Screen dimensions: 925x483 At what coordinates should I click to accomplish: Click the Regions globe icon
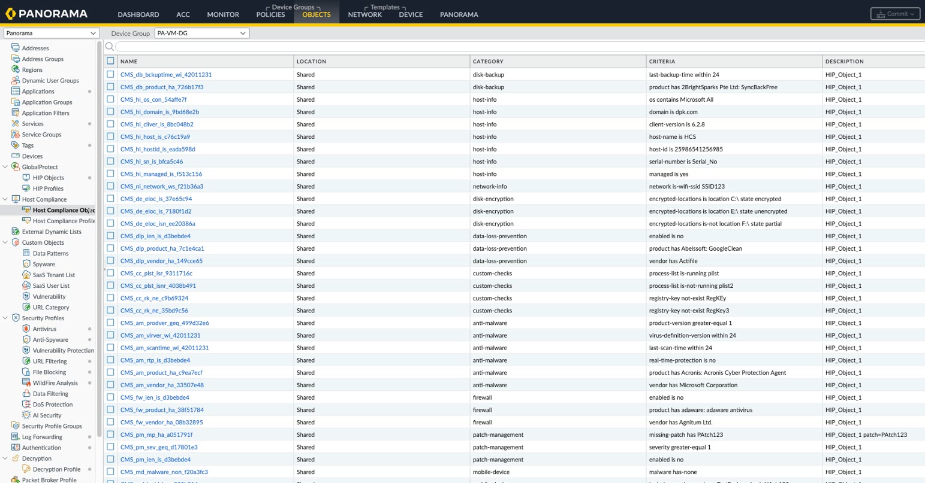(16, 69)
